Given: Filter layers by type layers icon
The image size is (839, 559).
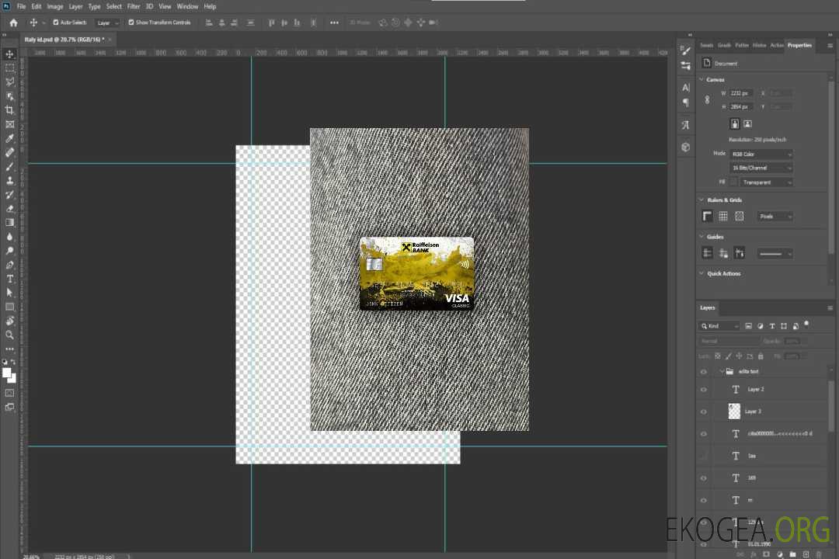Looking at the screenshot, I should click(772, 326).
